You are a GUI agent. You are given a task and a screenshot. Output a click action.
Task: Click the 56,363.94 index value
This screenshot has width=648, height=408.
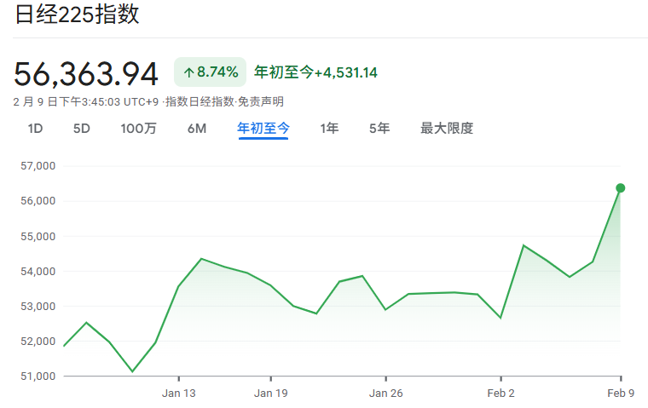pos(86,74)
